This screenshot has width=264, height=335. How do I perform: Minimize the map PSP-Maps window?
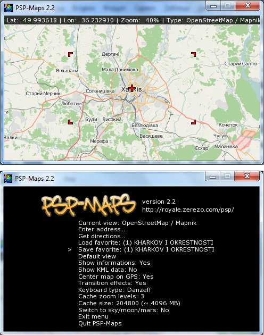point(213,6)
